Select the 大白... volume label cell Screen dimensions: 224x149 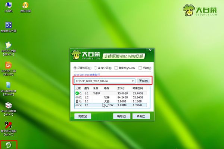click(108, 101)
